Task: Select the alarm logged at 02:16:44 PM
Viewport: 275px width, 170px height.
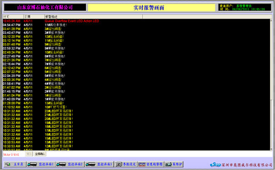Action: pos(136,64)
